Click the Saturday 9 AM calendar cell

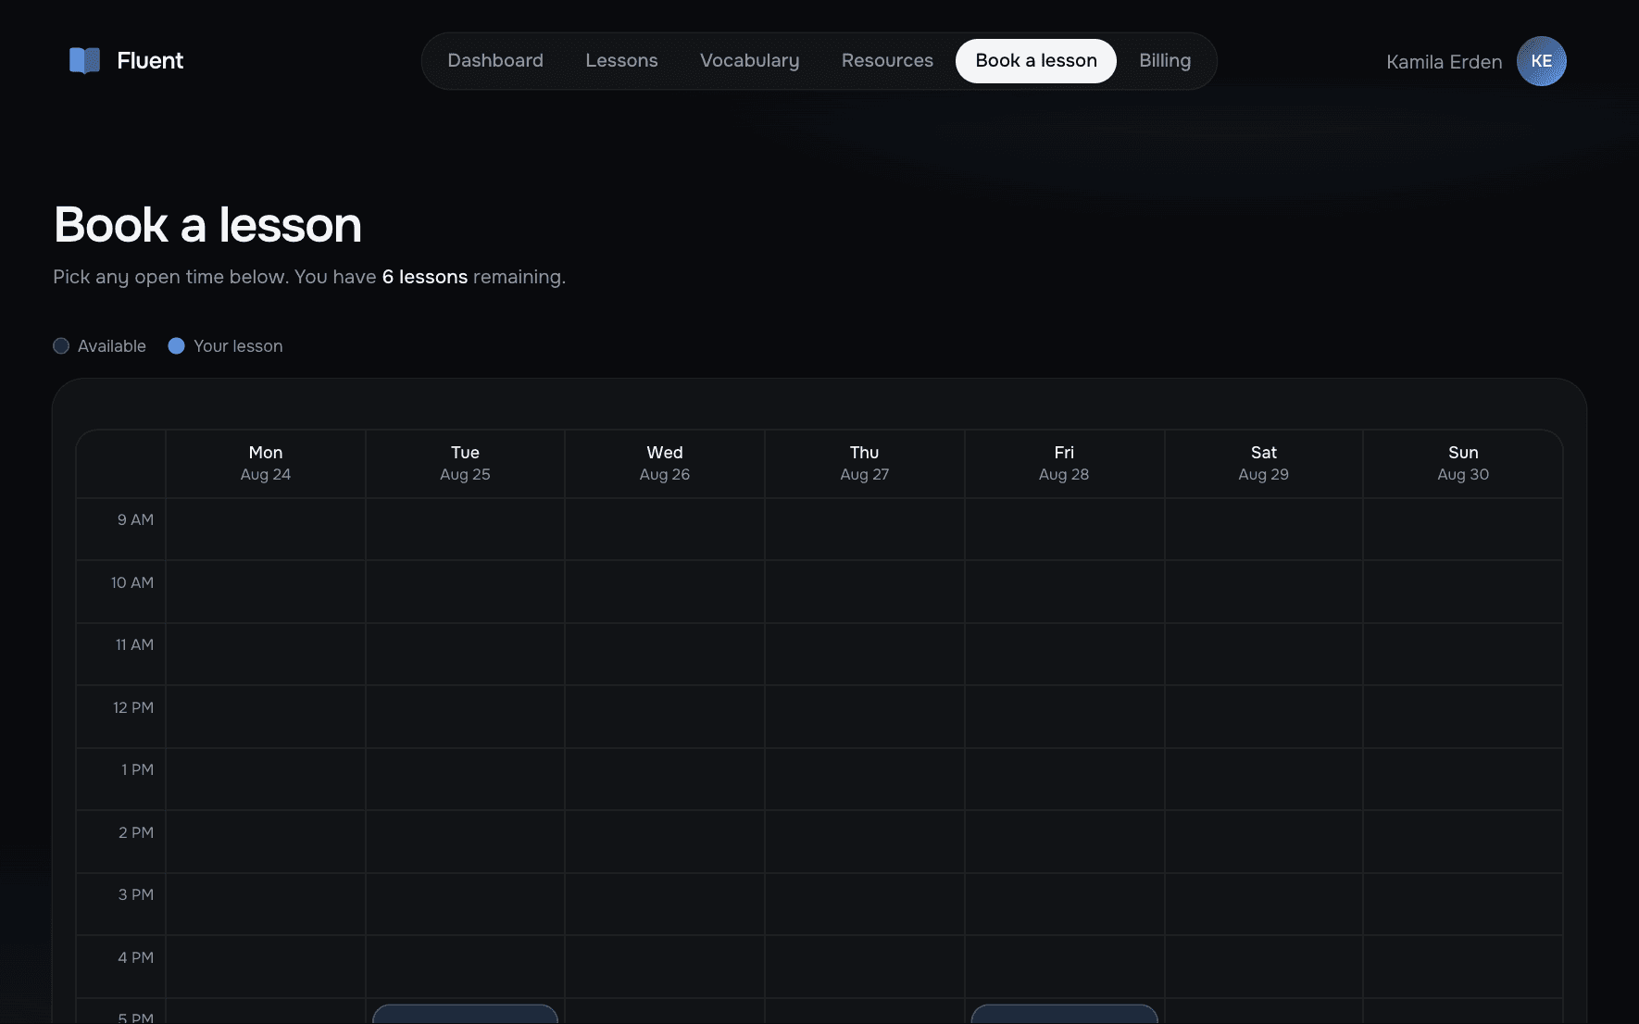coord(1264,529)
